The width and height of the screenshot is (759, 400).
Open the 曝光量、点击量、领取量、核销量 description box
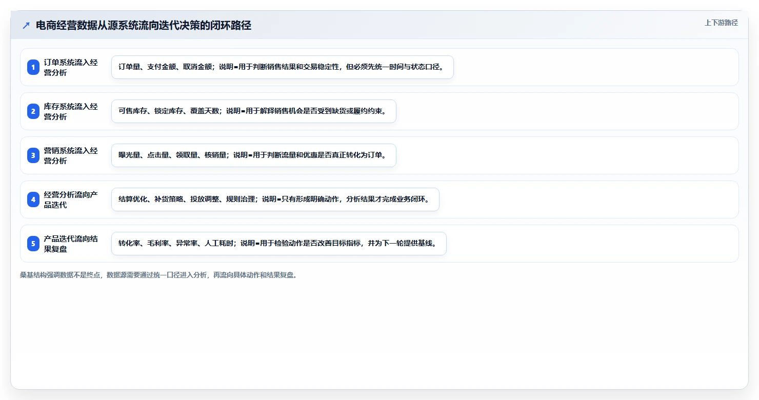(x=254, y=155)
